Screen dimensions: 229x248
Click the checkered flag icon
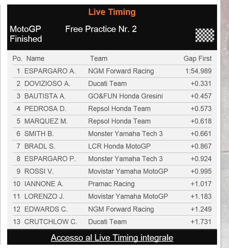(x=205, y=35)
